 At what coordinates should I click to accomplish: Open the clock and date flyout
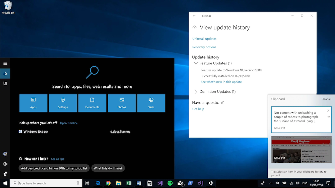pos(316,183)
